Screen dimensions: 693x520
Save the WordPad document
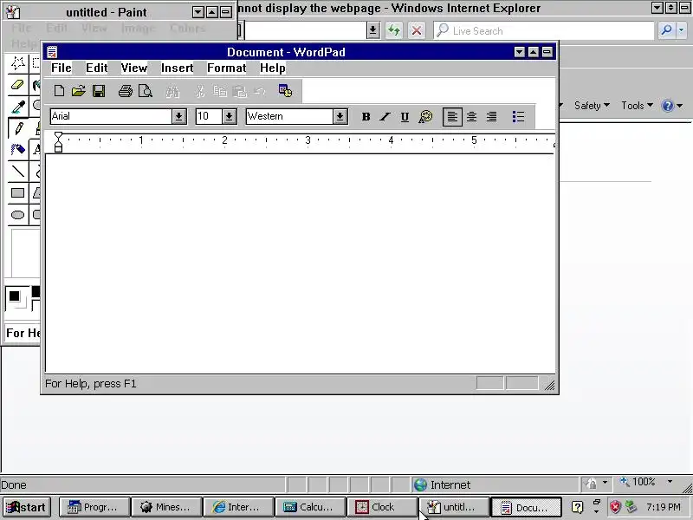[99, 91]
